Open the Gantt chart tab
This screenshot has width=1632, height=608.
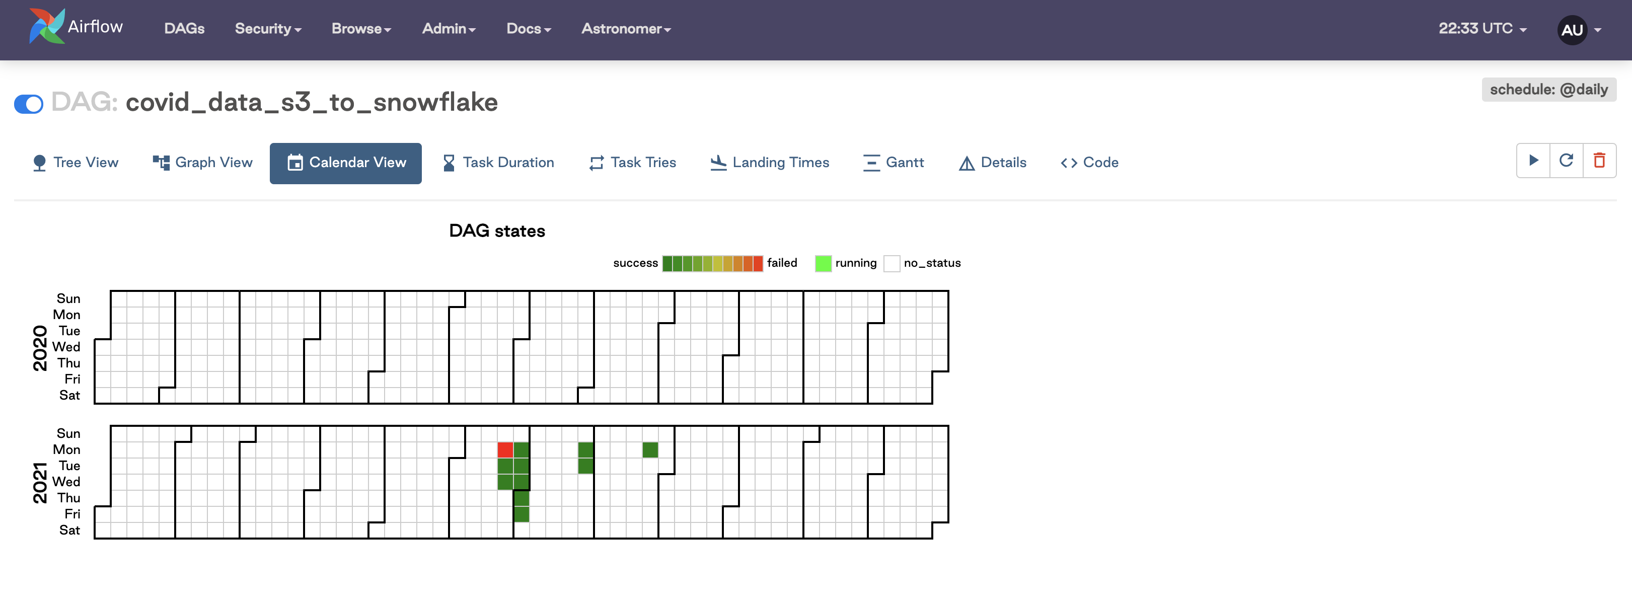pyautogui.click(x=894, y=163)
